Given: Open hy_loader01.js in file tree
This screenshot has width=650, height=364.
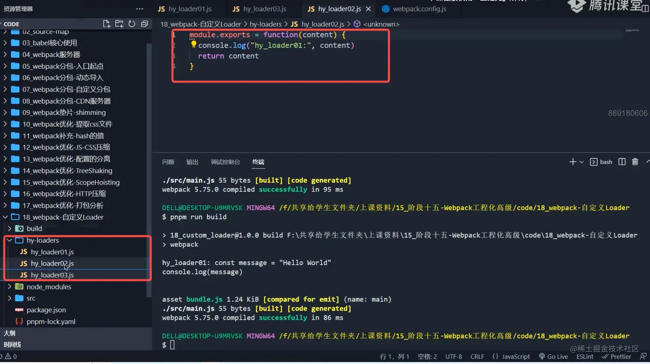Looking at the screenshot, I should 52,252.
